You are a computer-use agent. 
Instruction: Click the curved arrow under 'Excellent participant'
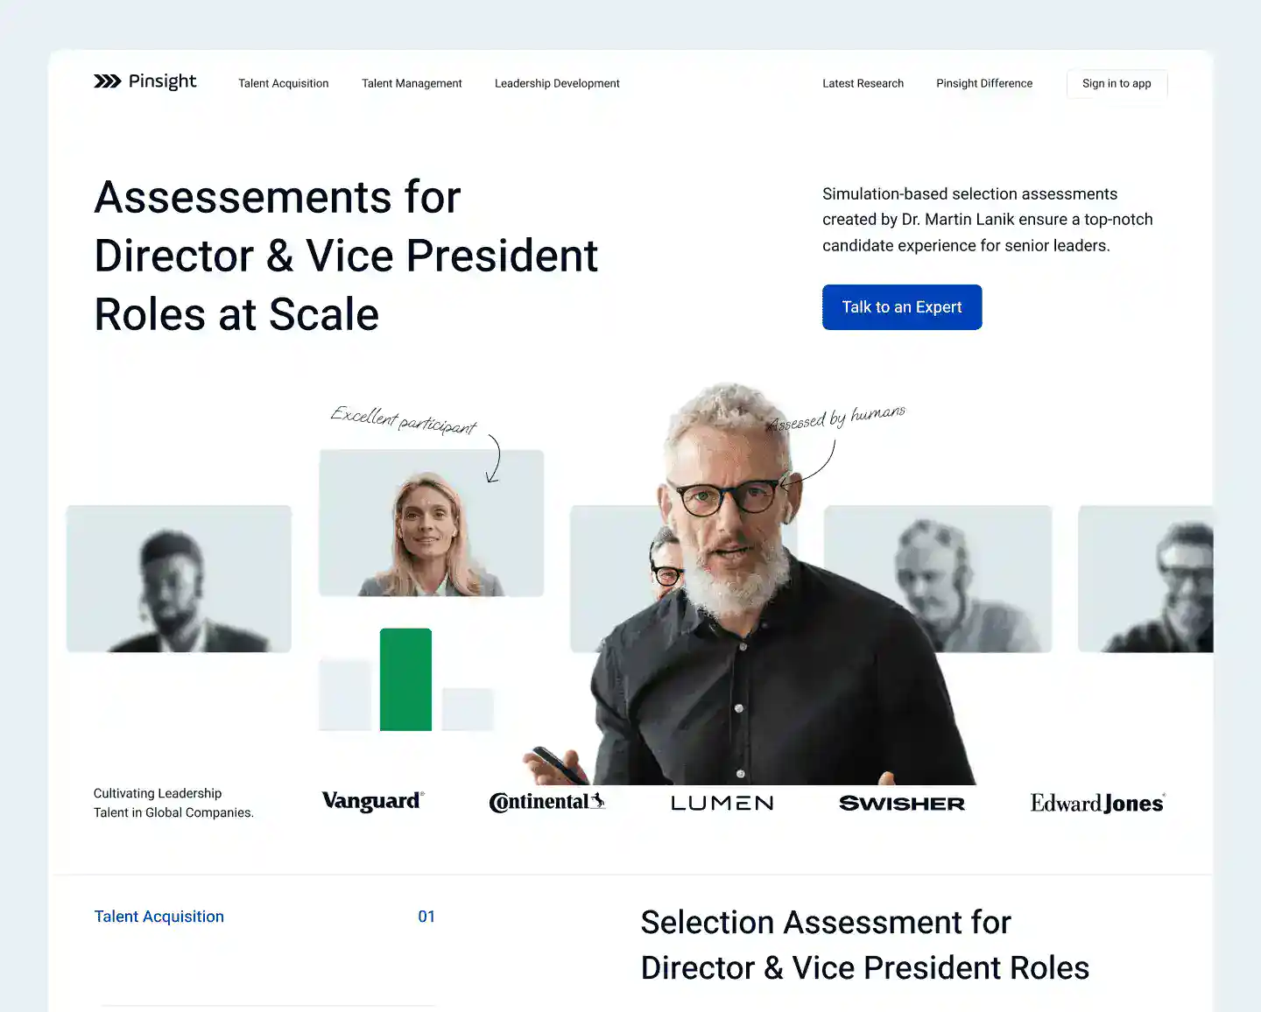click(495, 459)
